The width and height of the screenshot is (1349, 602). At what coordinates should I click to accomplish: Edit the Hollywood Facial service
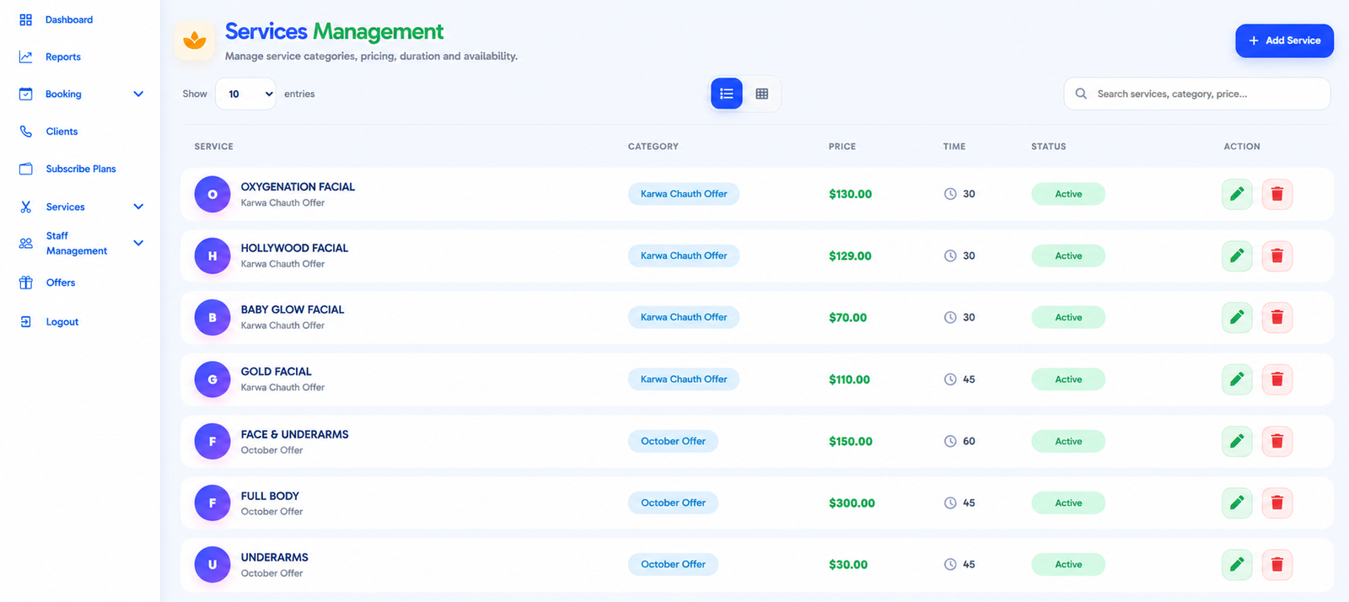(x=1237, y=255)
